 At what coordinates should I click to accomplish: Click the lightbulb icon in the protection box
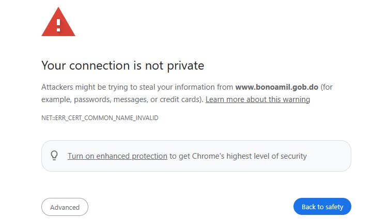[54, 156]
